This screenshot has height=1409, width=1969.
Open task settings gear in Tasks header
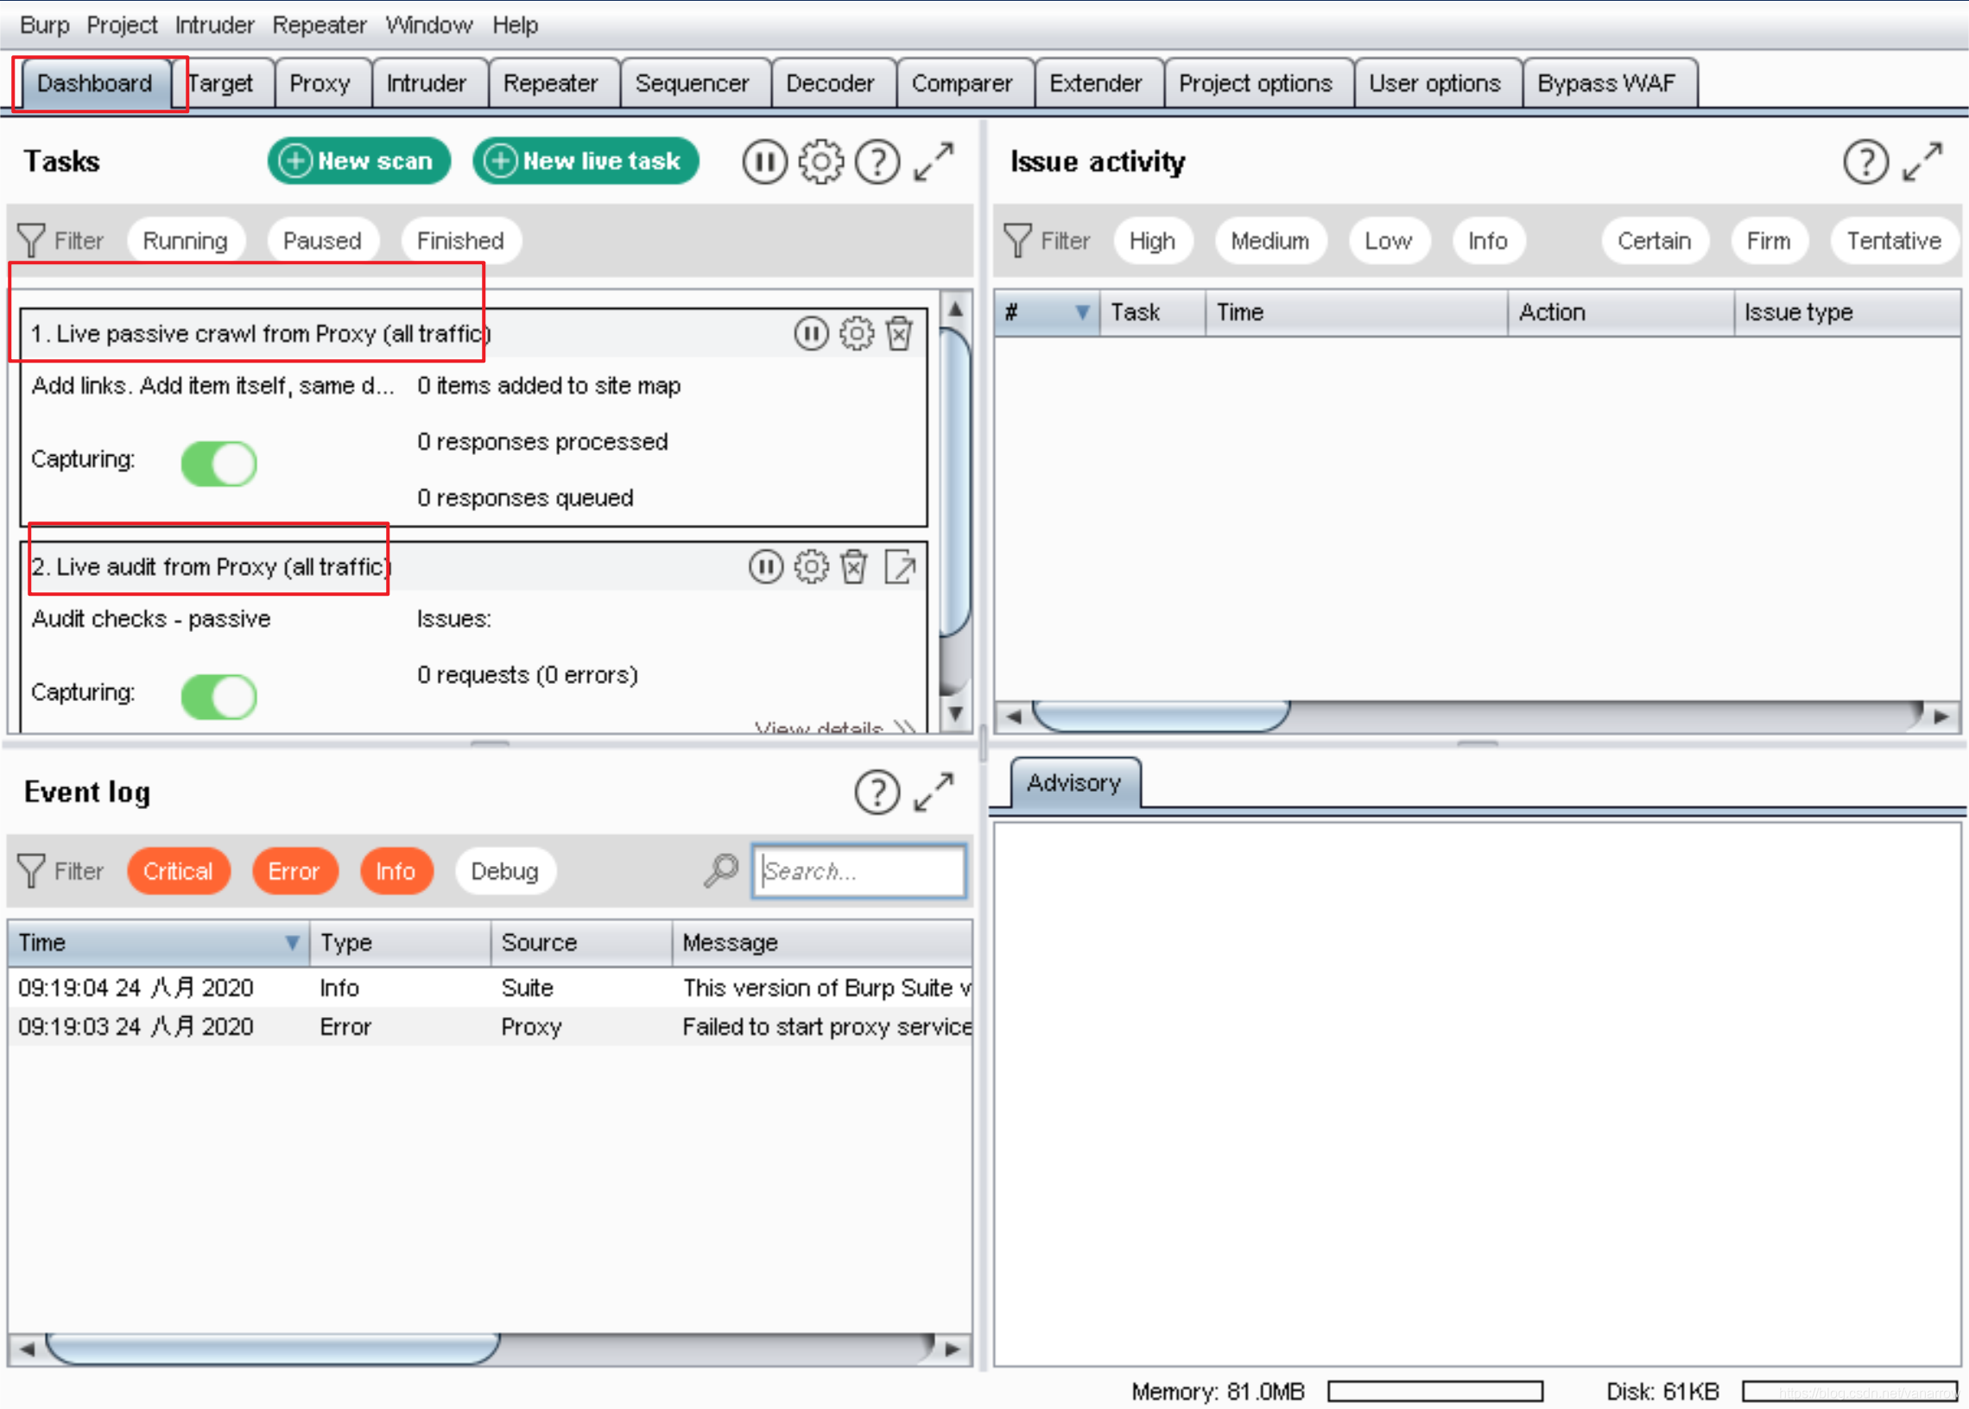[820, 161]
